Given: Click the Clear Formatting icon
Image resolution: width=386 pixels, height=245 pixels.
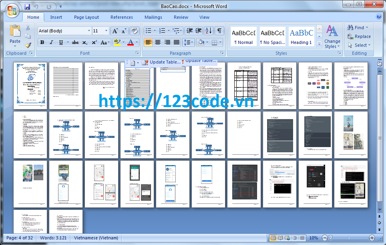Looking at the screenshot, I should 135,31.
